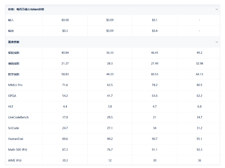Select the LiveCodeBench row label
225x168 pixels.
click(x=18, y=117)
